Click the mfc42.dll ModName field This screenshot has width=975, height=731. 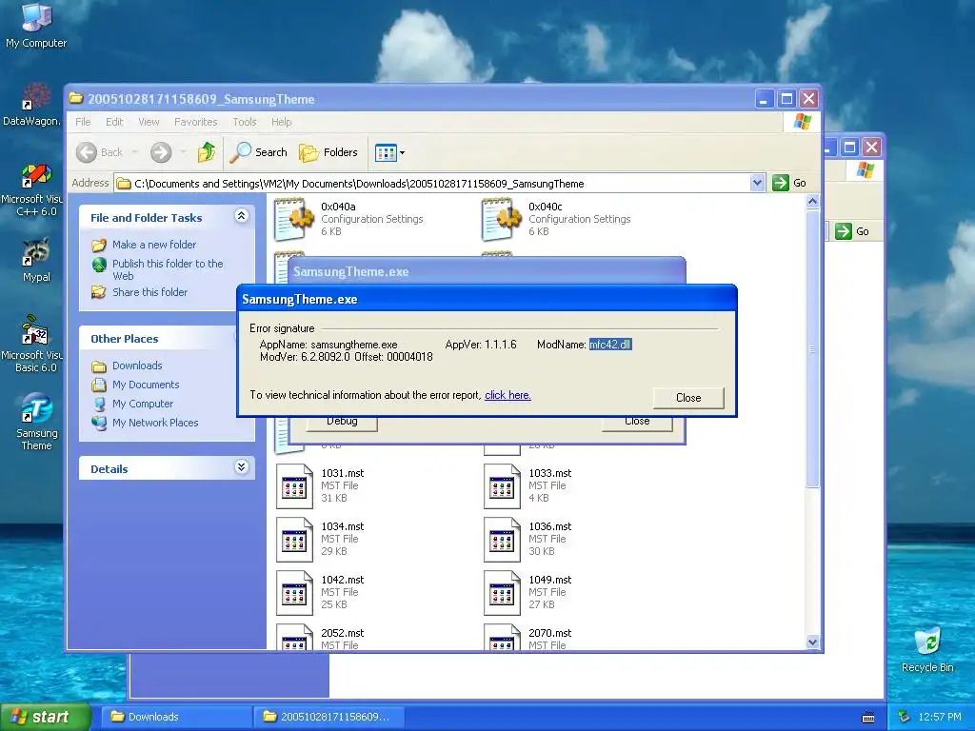[x=610, y=345]
